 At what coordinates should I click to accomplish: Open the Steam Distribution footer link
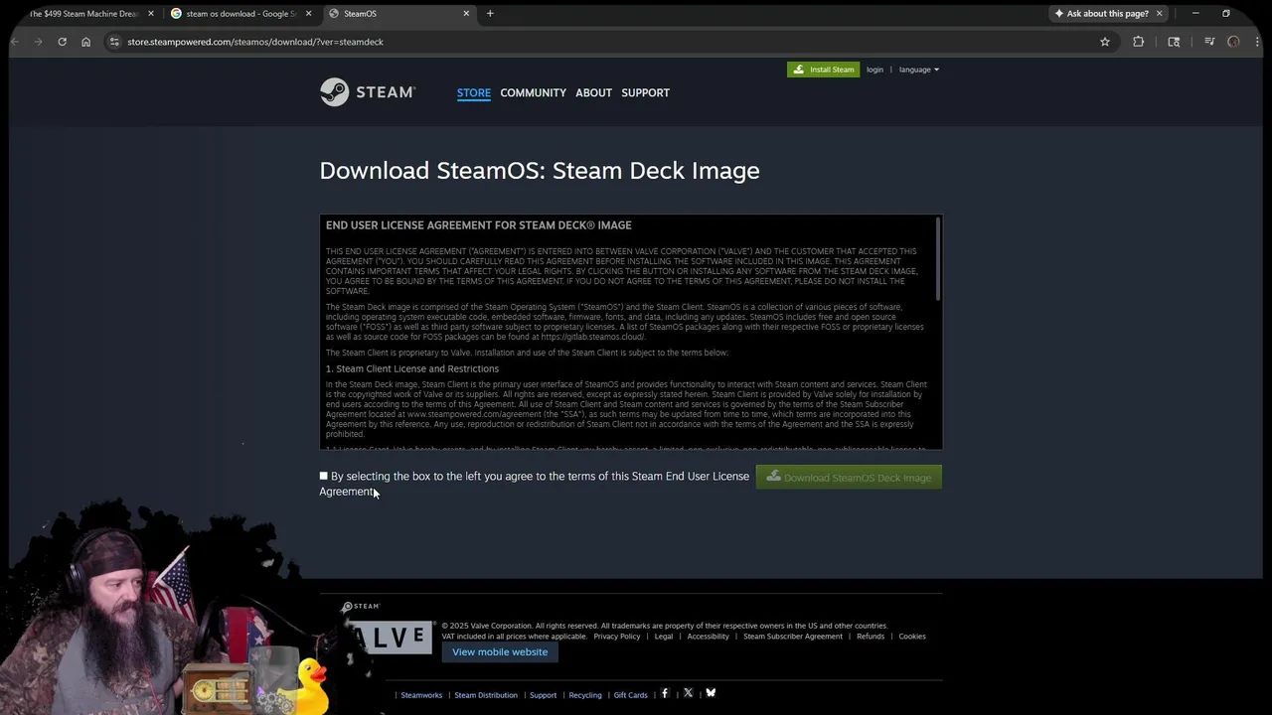point(486,695)
